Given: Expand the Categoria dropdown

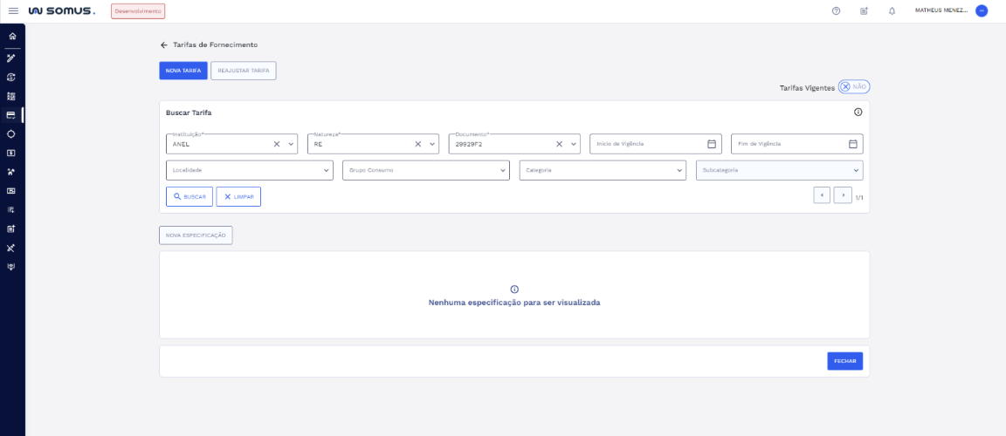Looking at the screenshot, I should (602, 170).
